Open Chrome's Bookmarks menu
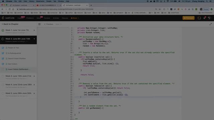The width and height of the screenshot is (214, 120). [x=40, y=1]
